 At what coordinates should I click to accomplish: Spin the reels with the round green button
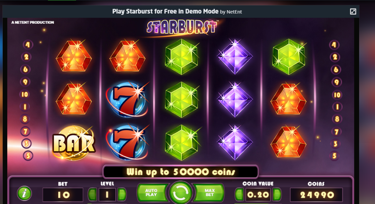pyautogui.click(x=180, y=193)
